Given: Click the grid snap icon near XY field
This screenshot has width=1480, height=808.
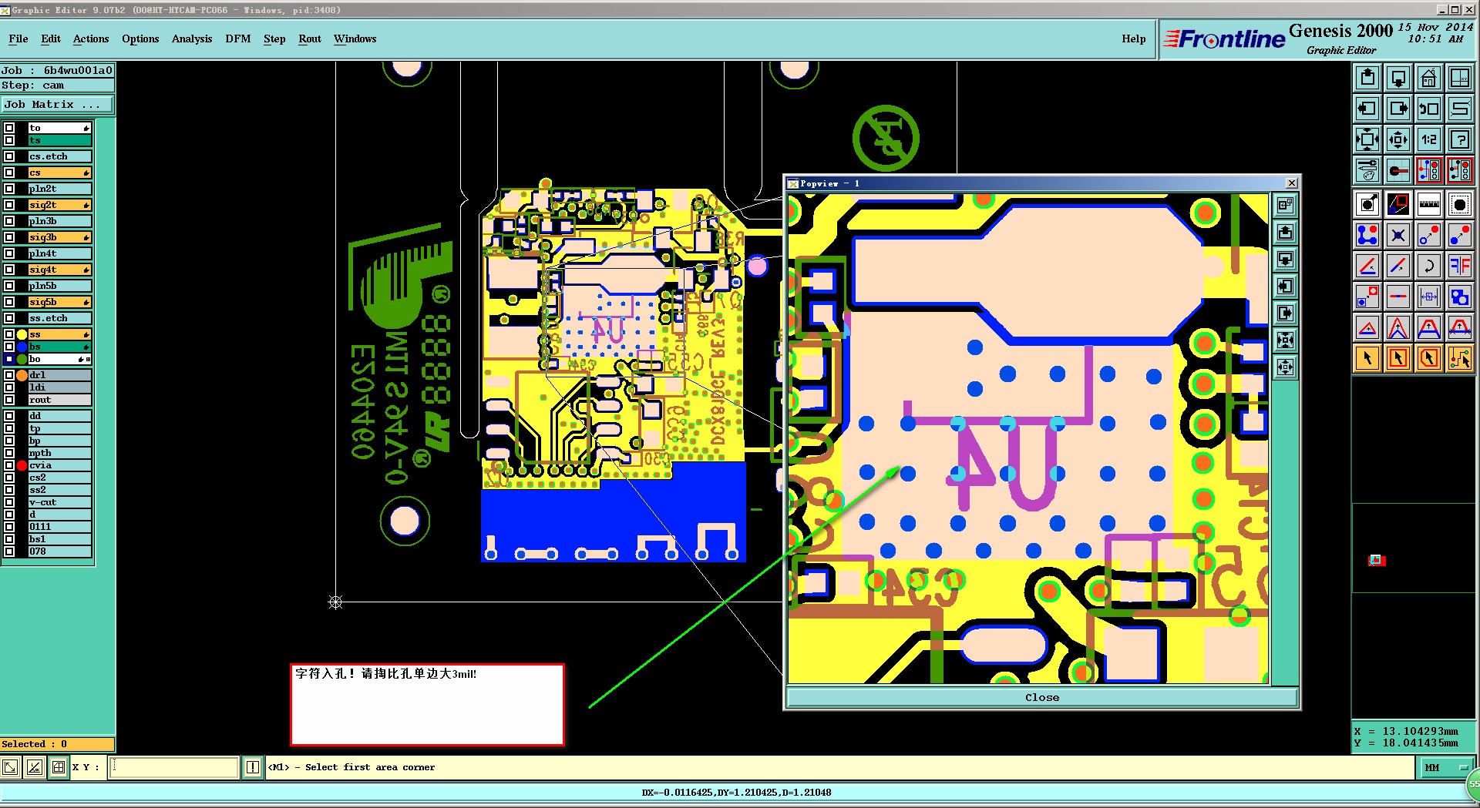Looking at the screenshot, I should 59,767.
